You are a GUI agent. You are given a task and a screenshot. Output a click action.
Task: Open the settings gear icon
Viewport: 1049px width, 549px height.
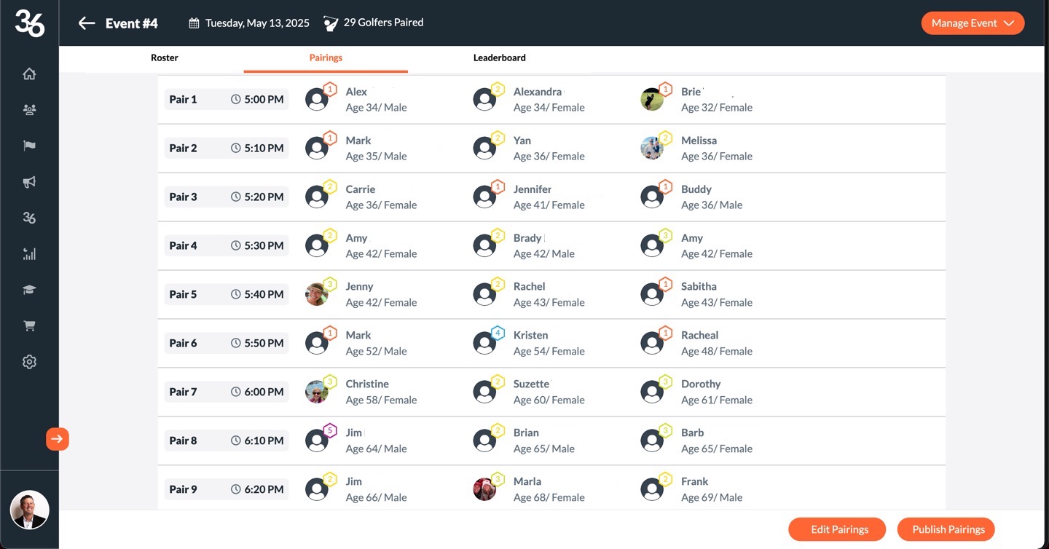point(29,362)
